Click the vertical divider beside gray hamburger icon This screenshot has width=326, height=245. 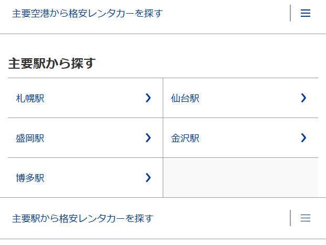290,218
